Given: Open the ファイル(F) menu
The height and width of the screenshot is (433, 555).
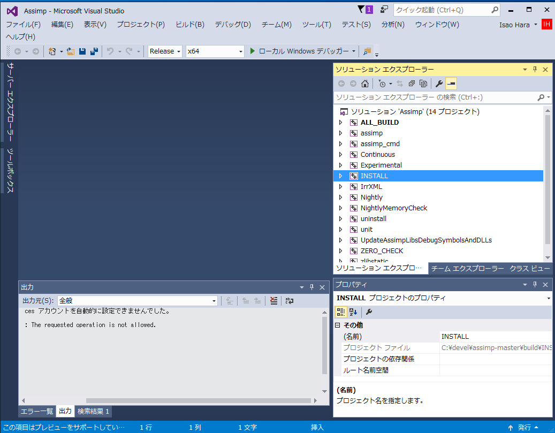Looking at the screenshot, I should click(24, 25).
